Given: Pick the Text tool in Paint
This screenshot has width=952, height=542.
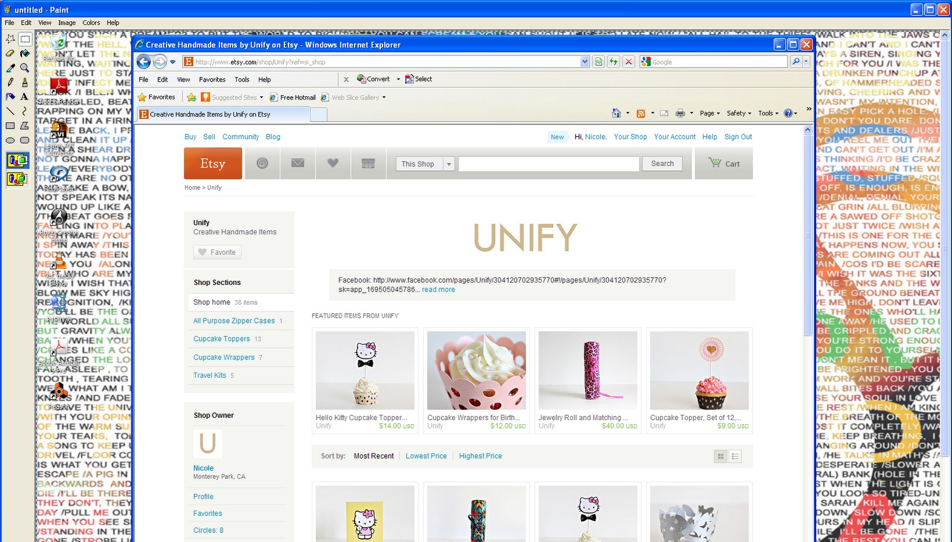Looking at the screenshot, I should pyautogui.click(x=24, y=96).
